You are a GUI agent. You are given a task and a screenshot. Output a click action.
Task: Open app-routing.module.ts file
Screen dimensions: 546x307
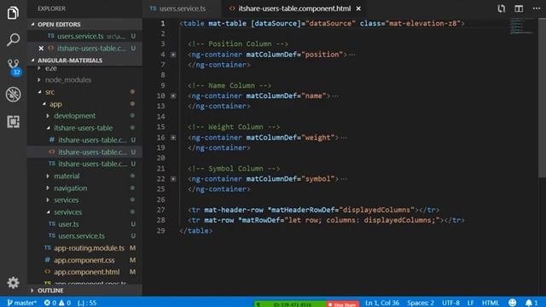(84, 248)
